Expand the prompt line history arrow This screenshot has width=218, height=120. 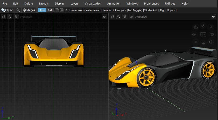66,10
